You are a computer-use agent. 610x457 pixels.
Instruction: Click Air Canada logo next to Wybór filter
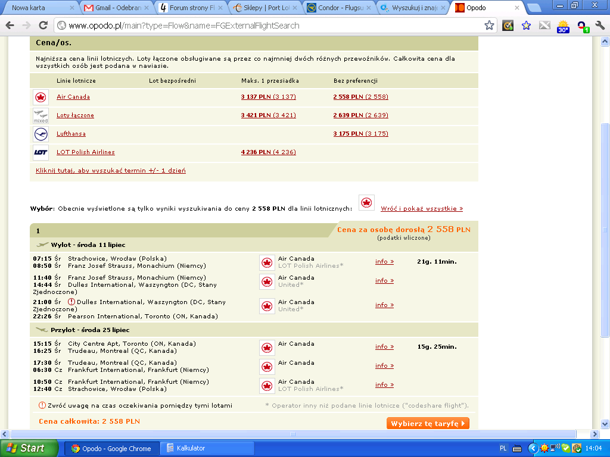pos(366,202)
